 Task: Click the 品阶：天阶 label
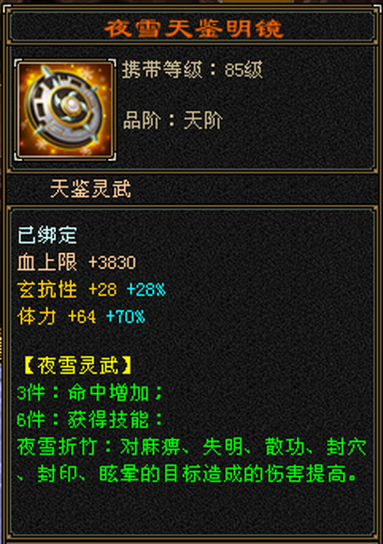coord(173,120)
